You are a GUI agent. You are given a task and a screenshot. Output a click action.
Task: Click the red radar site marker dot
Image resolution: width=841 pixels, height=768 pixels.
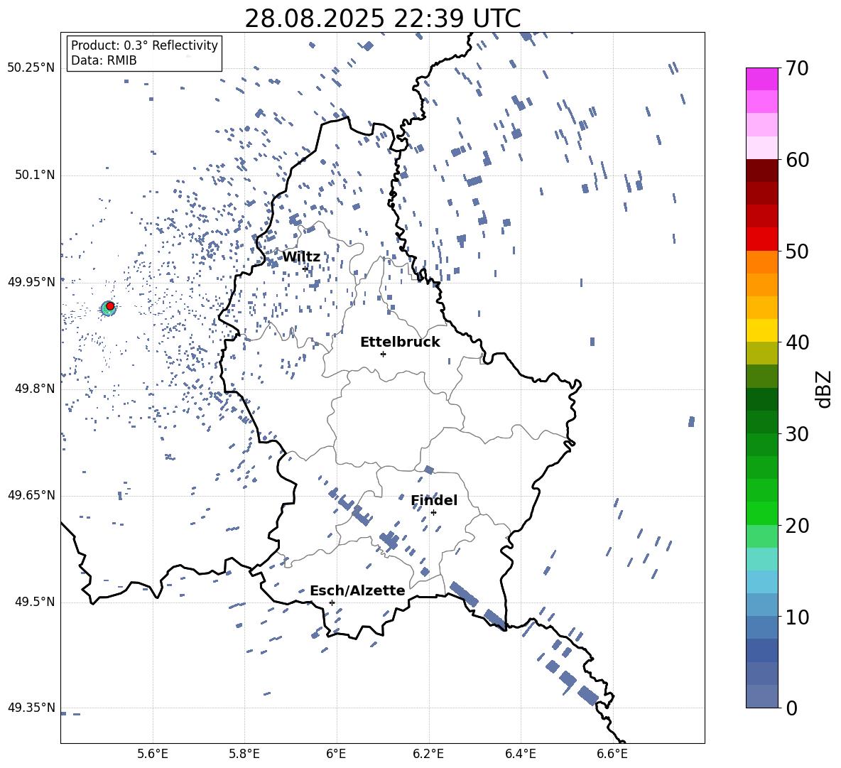tap(110, 305)
